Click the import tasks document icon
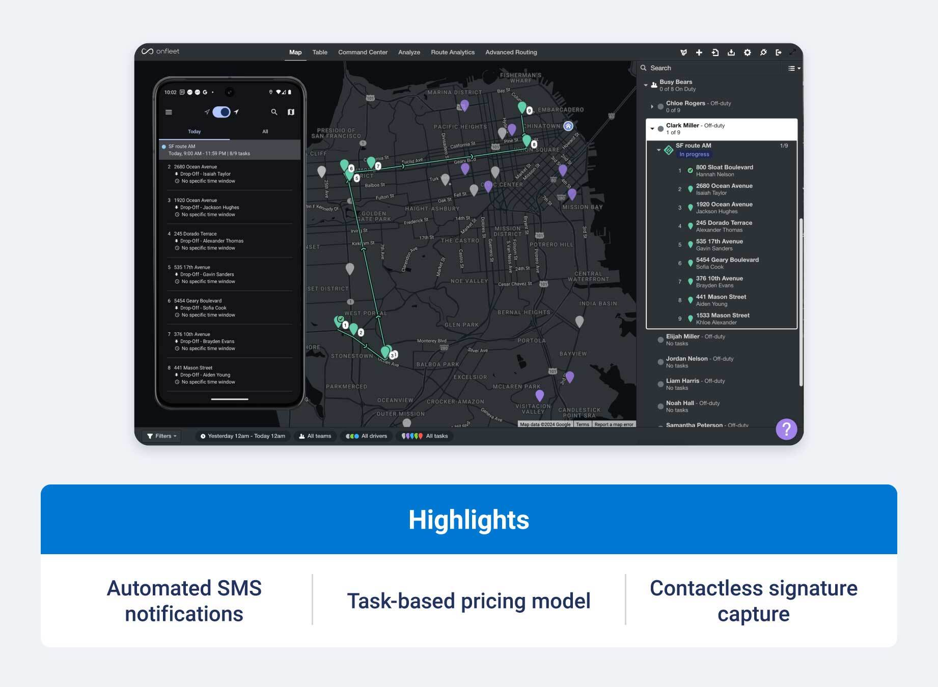Screen dimensions: 938x687 (715, 52)
